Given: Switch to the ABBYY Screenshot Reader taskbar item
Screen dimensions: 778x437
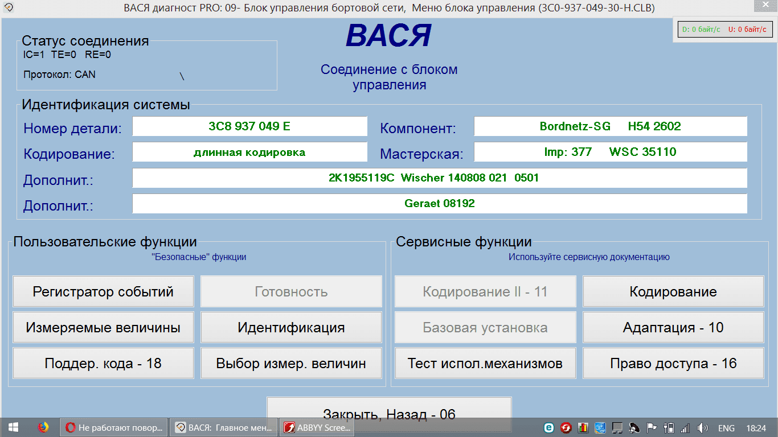Looking at the screenshot, I should click(x=317, y=427).
